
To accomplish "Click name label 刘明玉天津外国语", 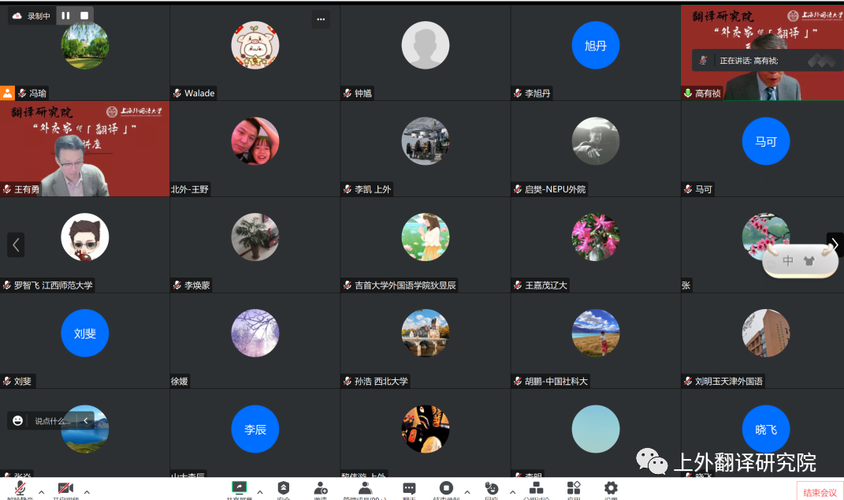I will click(728, 381).
